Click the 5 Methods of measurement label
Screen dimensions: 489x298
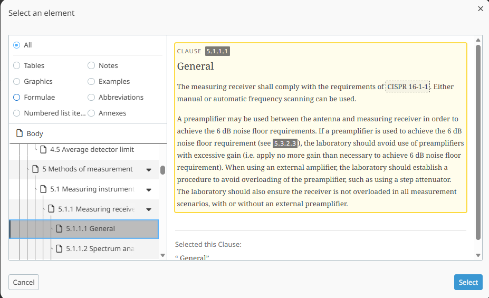[x=88, y=169]
